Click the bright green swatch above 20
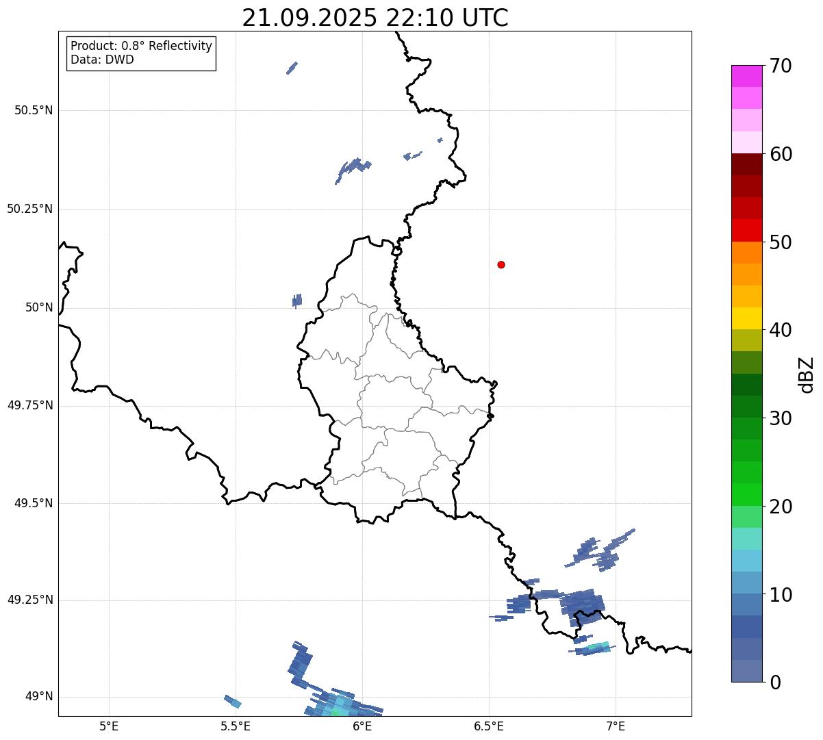 (x=747, y=495)
